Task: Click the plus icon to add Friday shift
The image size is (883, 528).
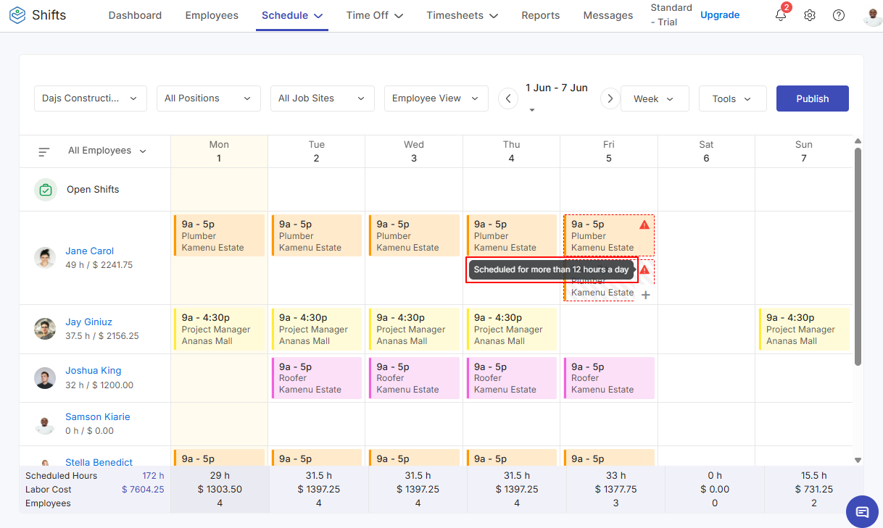Action: click(x=646, y=295)
